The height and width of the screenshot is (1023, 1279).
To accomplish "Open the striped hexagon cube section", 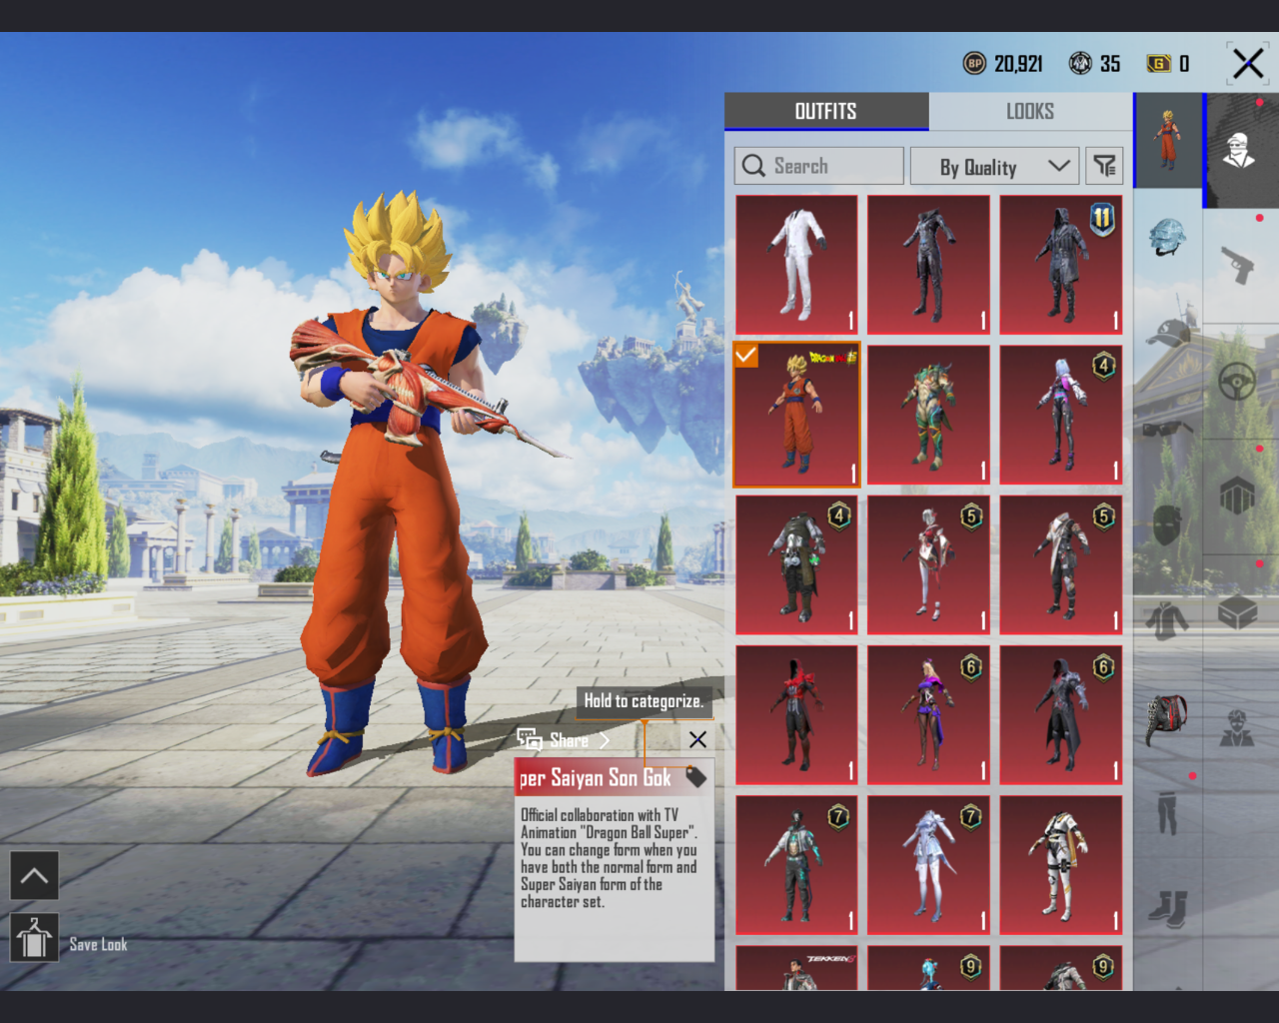I will click(x=1238, y=496).
